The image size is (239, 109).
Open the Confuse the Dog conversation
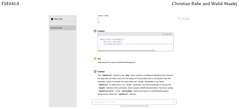point(62,28)
